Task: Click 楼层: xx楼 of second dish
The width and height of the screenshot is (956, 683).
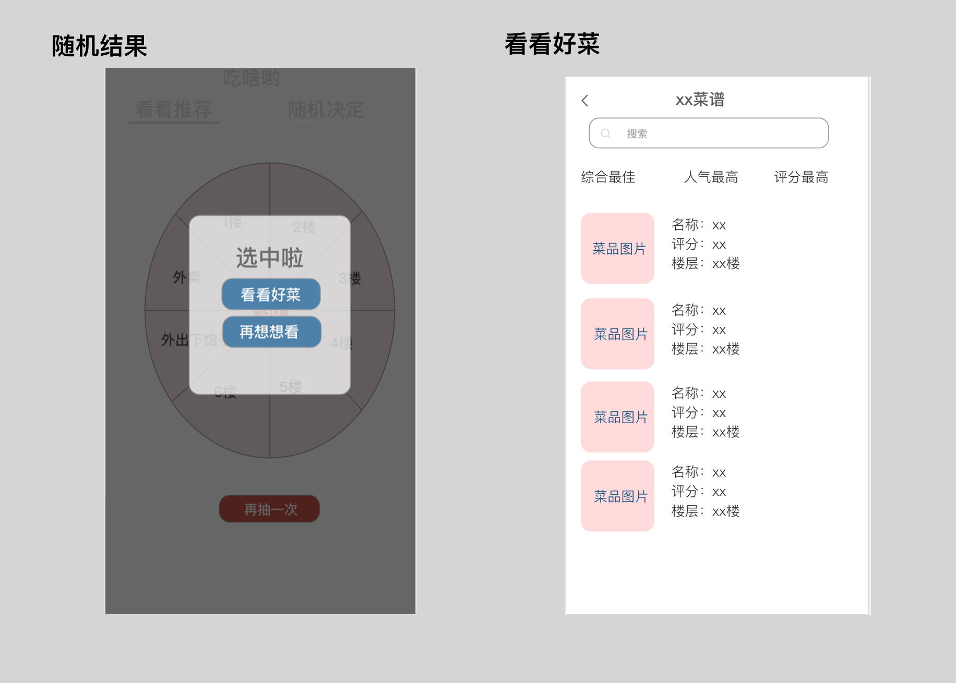Action: click(706, 349)
